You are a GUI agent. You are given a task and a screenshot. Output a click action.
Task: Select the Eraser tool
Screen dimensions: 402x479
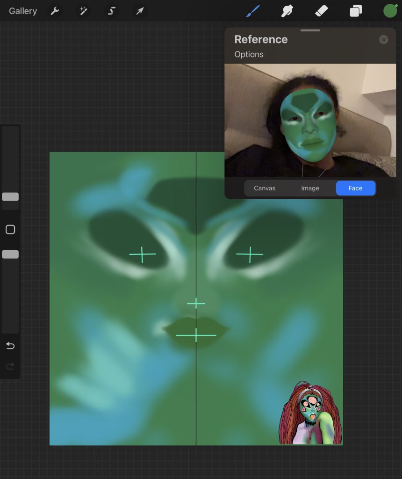[322, 11]
